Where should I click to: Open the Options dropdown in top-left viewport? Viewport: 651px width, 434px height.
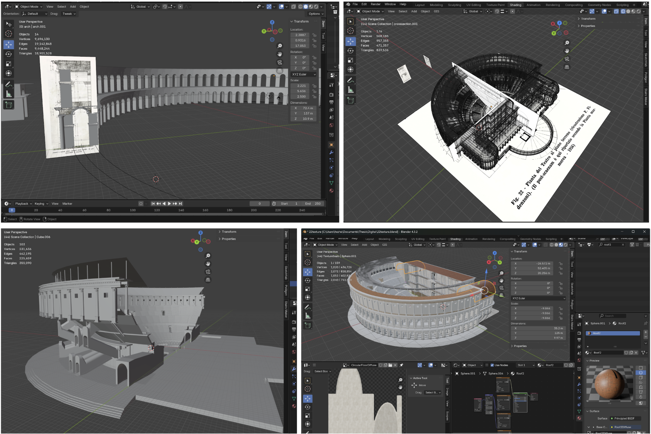(x=316, y=14)
